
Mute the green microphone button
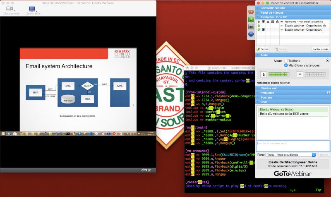pos(251,19)
